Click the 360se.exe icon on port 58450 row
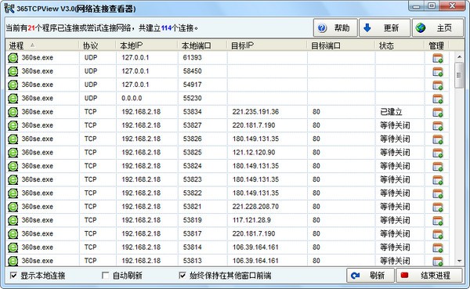This screenshot has width=470, height=289. click(13, 71)
